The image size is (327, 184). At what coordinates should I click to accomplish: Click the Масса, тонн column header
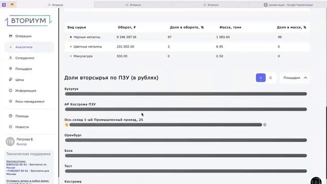point(230,27)
